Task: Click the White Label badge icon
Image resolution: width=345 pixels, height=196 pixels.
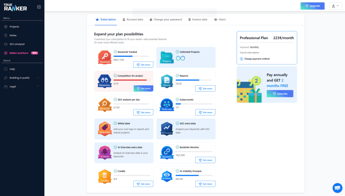Action: (104, 129)
